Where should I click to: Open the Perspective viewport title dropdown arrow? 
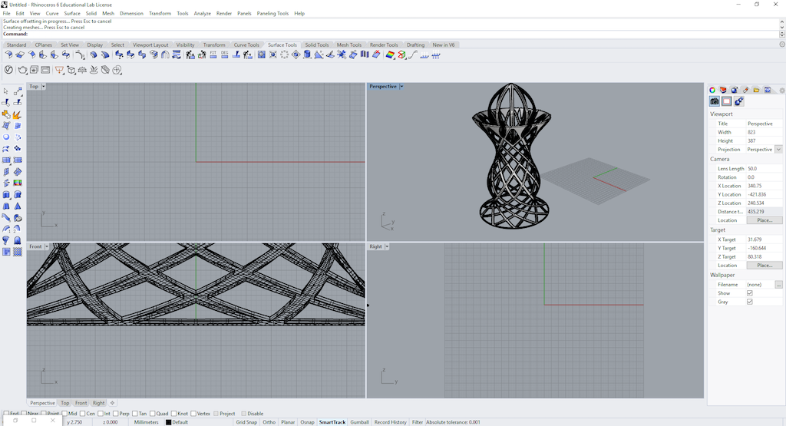click(401, 87)
